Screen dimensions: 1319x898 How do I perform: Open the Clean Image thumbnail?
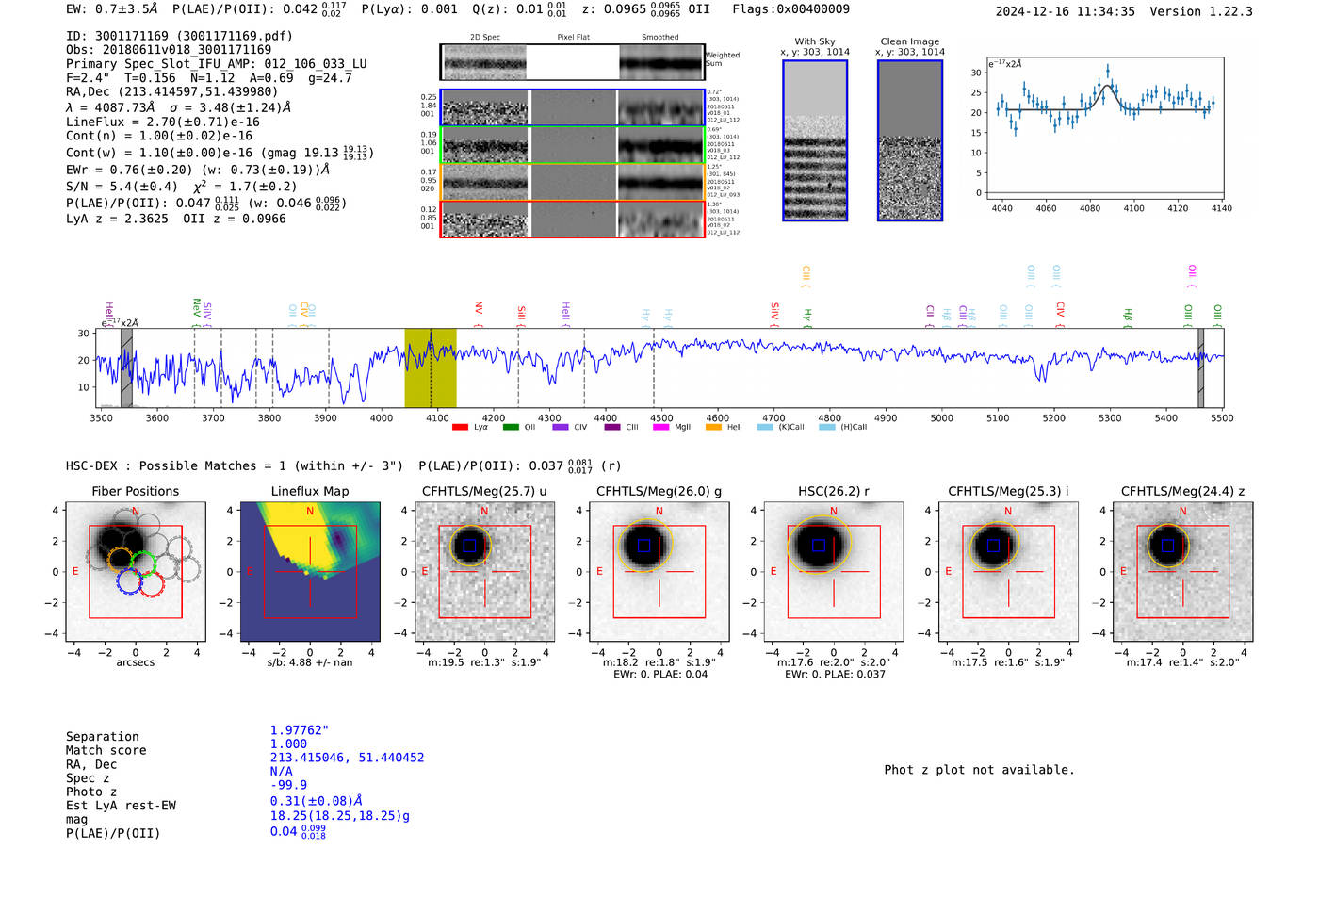[x=909, y=140]
